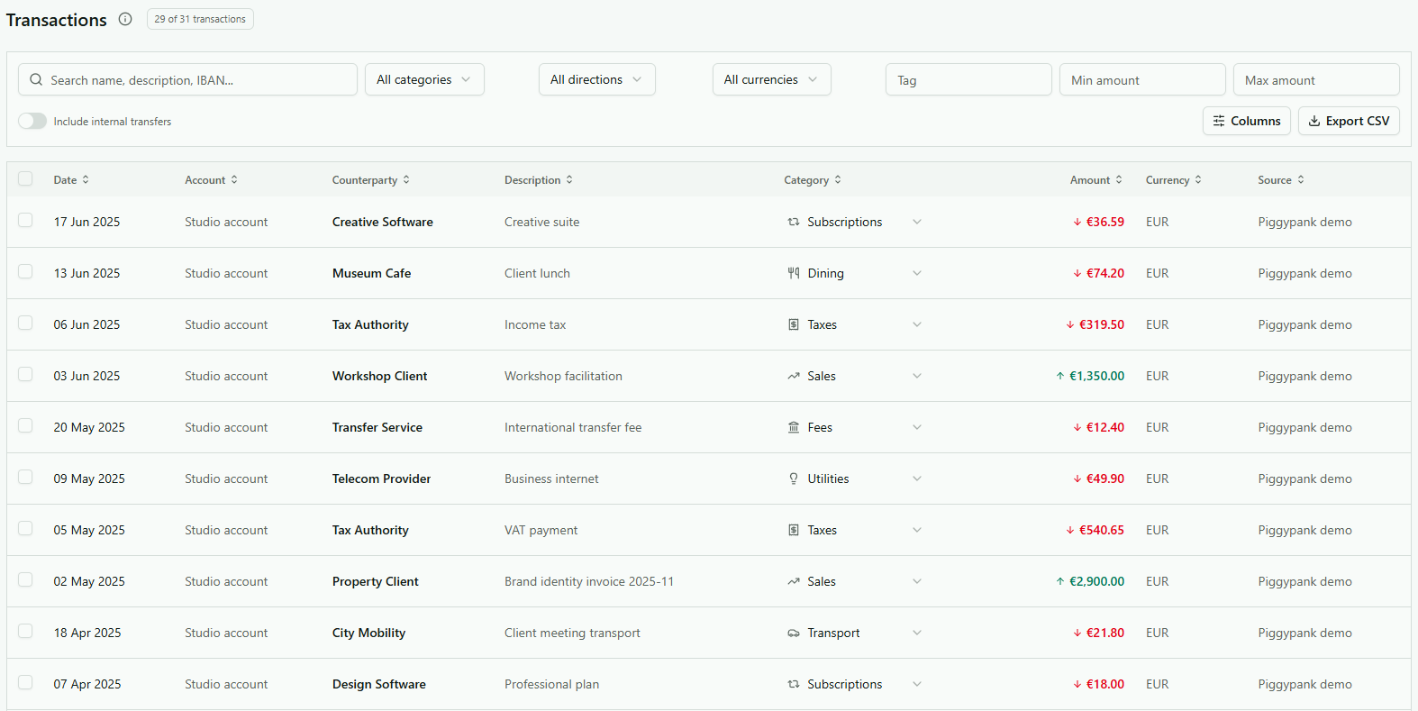Open the All currencies dropdown
The image size is (1418, 711).
(771, 79)
